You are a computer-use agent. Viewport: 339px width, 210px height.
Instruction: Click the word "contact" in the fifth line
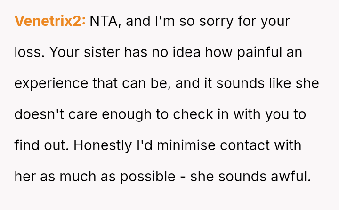246,145
